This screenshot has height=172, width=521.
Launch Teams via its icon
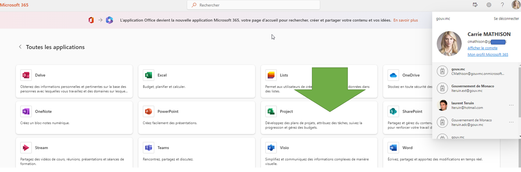coord(148,148)
